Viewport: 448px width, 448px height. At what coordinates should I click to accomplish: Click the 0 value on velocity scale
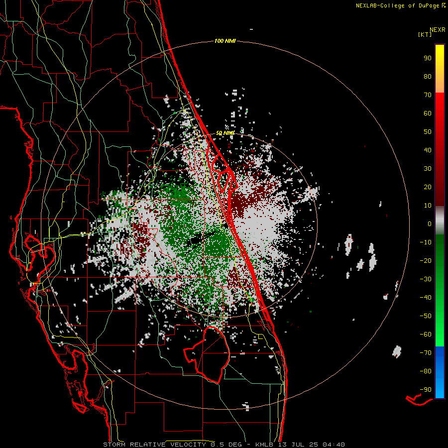click(430, 224)
